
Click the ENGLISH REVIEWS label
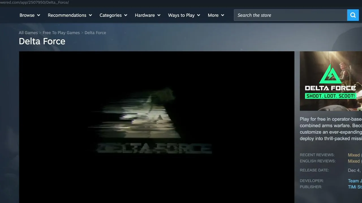point(318,161)
